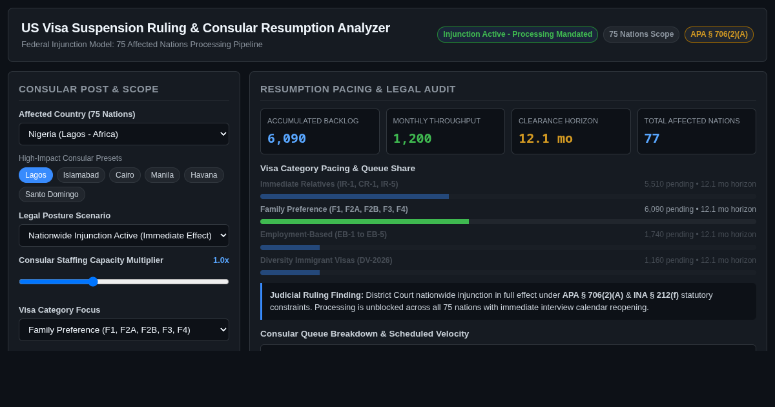The width and height of the screenshot is (775, 407).
Task: Select the Diversity Immigrant Visas row
Action: click(508, 266)
